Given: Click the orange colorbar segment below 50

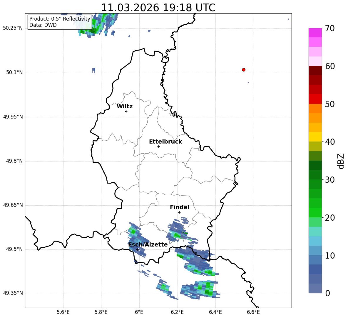Looking at the screenshot, I should [315, 108].
